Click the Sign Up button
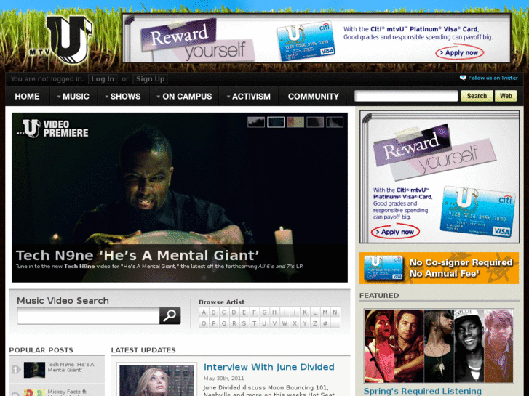 point(150,79)
